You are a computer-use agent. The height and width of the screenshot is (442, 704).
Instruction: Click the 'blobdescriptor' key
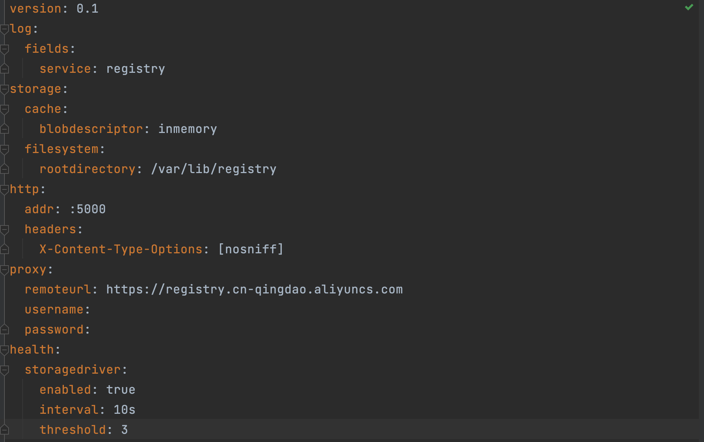91,129
